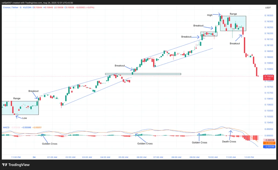Click the date label 24 on time axis

tap(34, 157)
